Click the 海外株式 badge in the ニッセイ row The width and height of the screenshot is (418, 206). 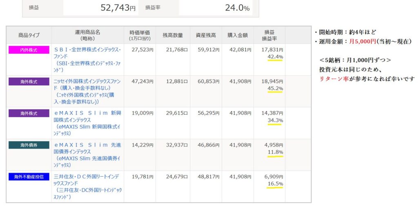point(29,81)
